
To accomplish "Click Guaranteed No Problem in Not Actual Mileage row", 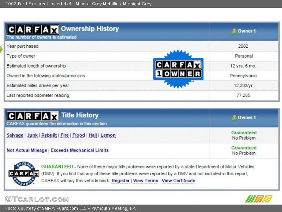I will tap(244, 151).
